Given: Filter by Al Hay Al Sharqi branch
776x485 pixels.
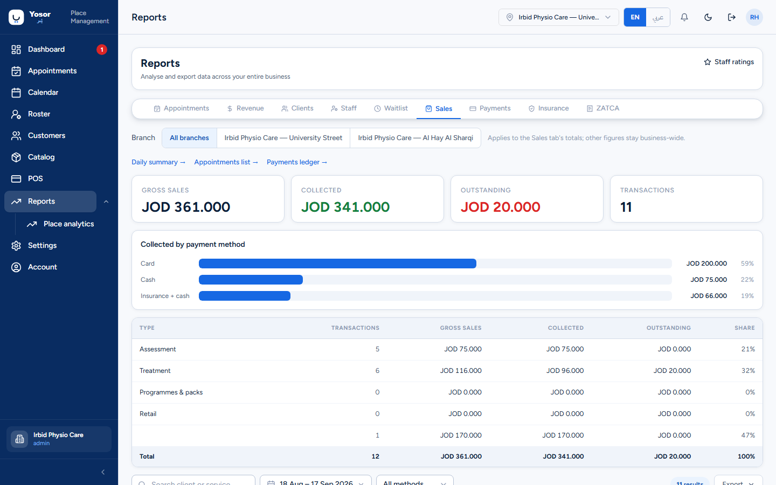Looking at the screenshot, I should [415, 138].
